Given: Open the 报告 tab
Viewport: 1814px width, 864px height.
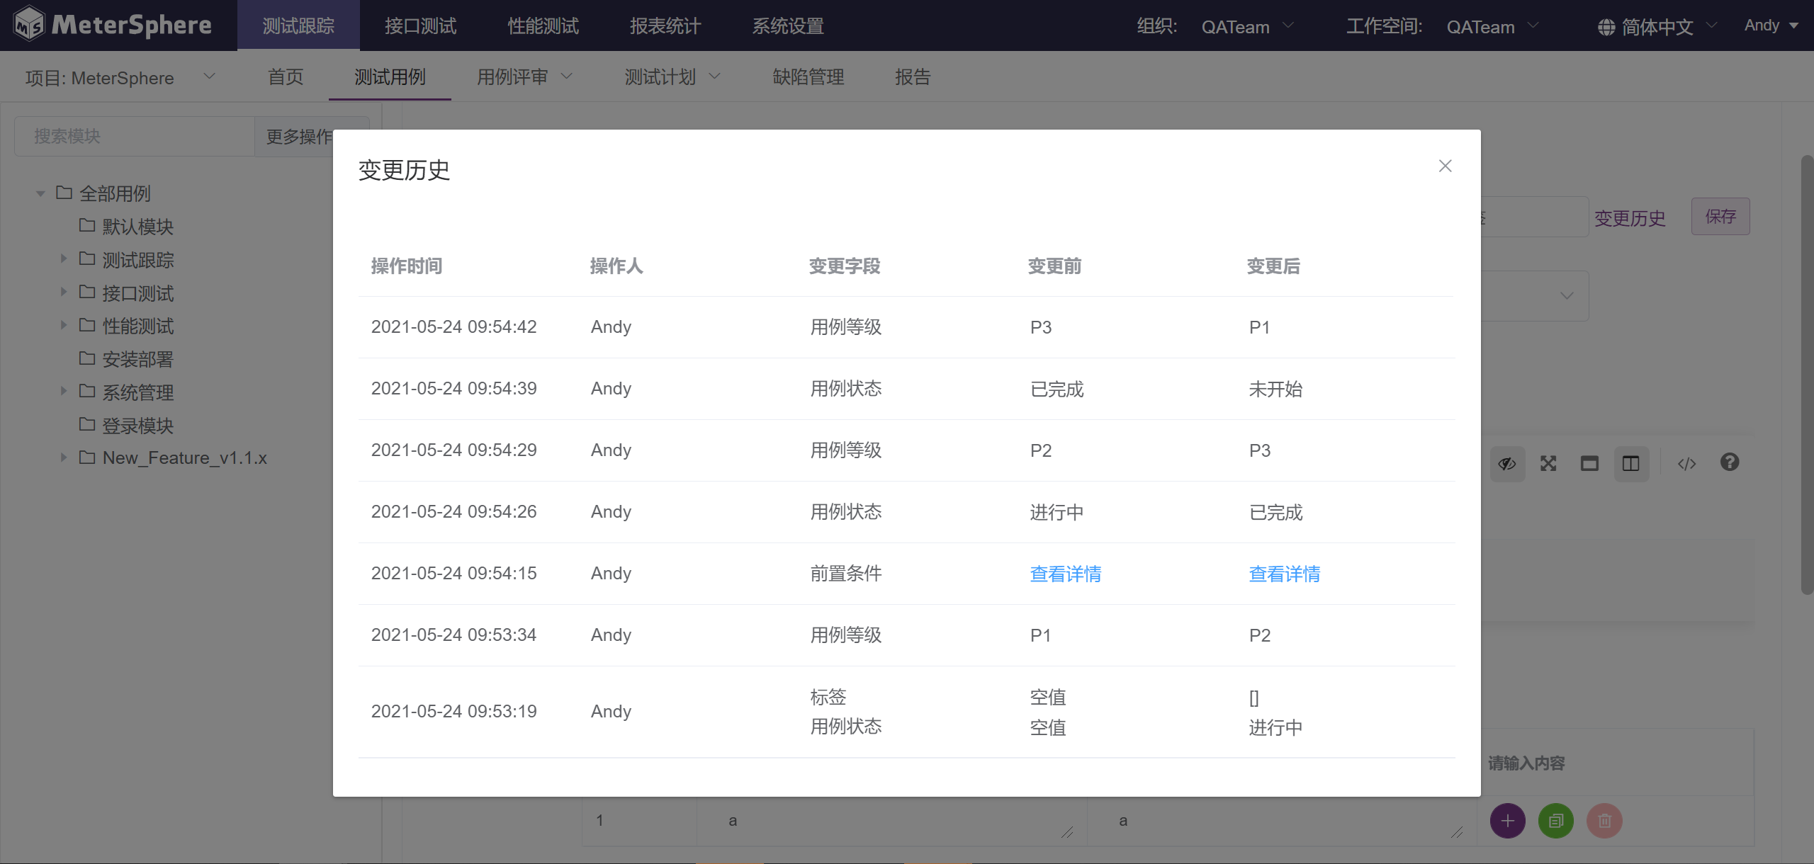Looking at the screenshot, I should 913,76.
